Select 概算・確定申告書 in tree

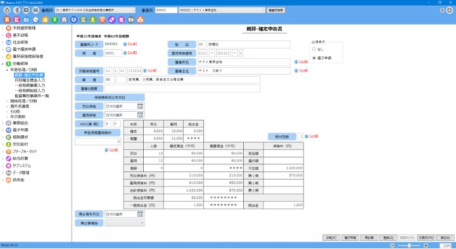pyautogui.click(x=29, y=75)
